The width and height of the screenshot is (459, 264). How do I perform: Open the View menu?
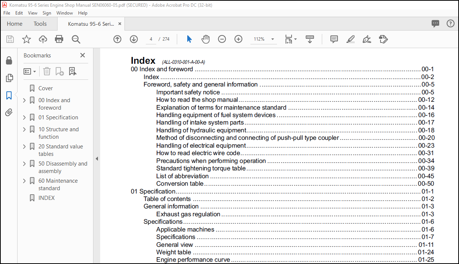(x=33, y=13)
